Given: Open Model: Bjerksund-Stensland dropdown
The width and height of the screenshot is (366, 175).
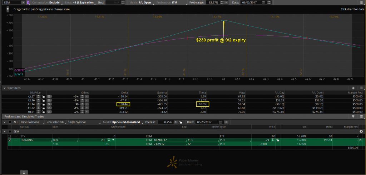Looking at the screenshot, I should [123, 122].
